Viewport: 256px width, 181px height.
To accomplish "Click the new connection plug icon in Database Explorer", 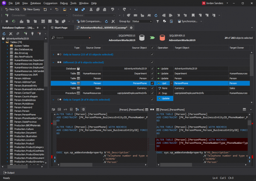I will point(25,34).
